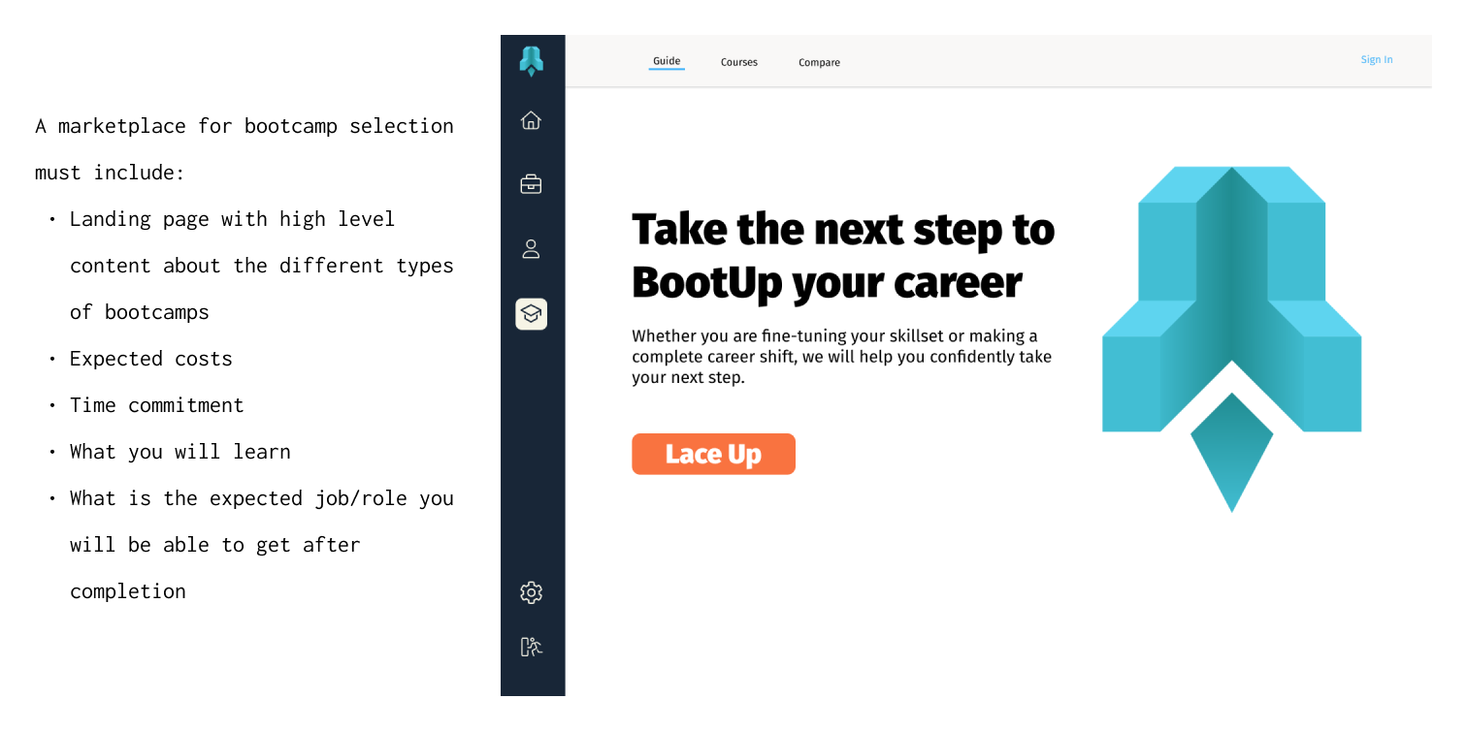Click the text "BootUp your career"
1467x731 pixels.
(827, 283)
